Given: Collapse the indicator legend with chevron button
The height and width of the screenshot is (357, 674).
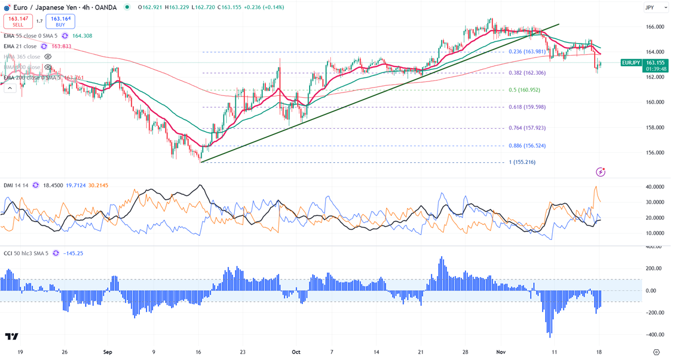Looking at the screenshot, I should point(10,88).
